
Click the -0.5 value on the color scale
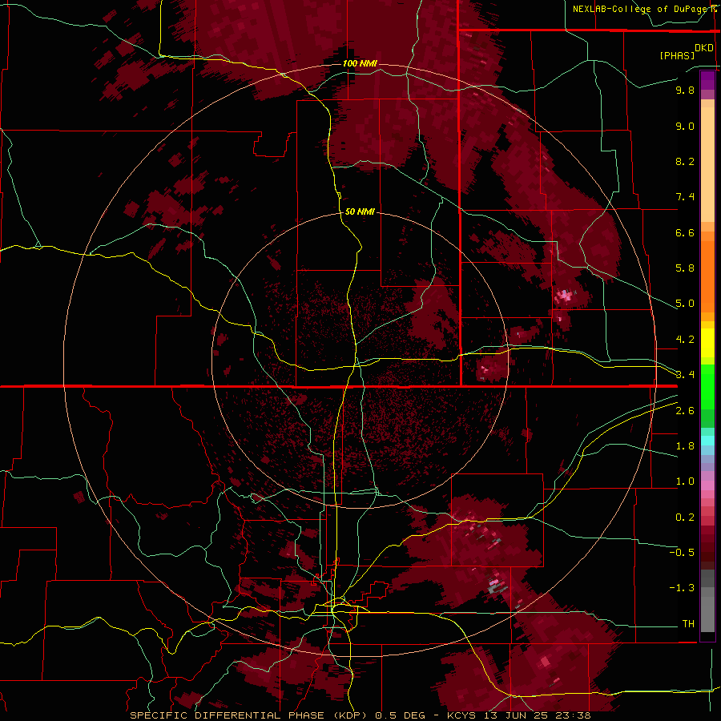pos(682,553)
